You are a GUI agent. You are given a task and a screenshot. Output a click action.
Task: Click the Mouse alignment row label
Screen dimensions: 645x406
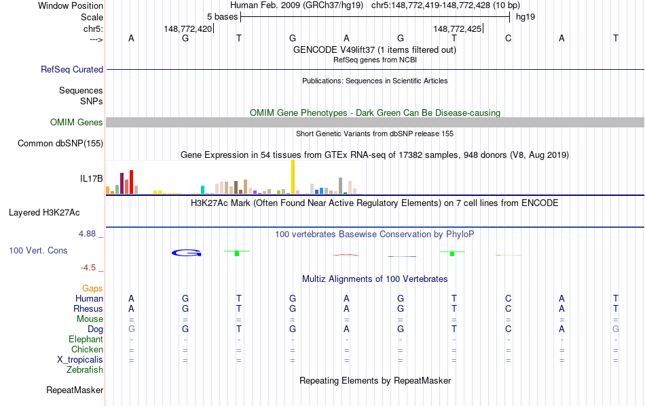pyautogui.click(x=90, y=319)
